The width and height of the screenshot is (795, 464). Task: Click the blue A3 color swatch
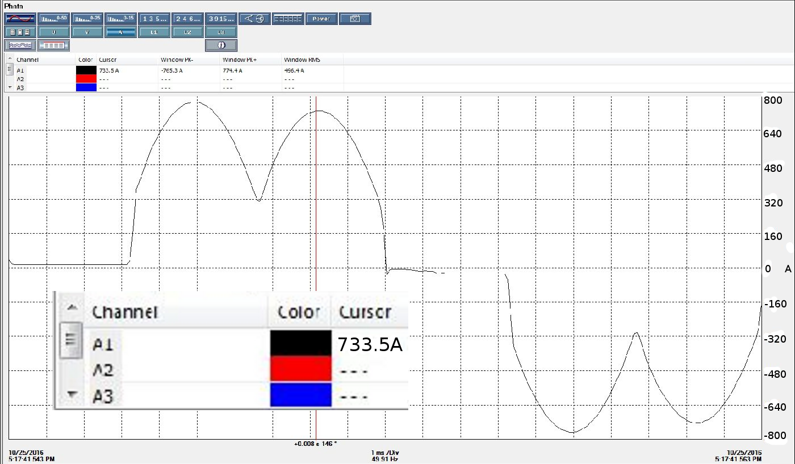86,87
